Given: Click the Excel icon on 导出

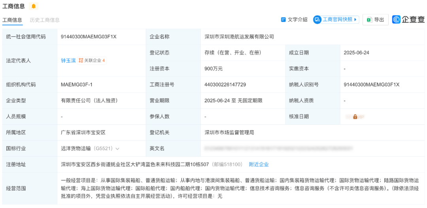Looking at the screenshot, I should pyautogui.click(x=370, y=20).
